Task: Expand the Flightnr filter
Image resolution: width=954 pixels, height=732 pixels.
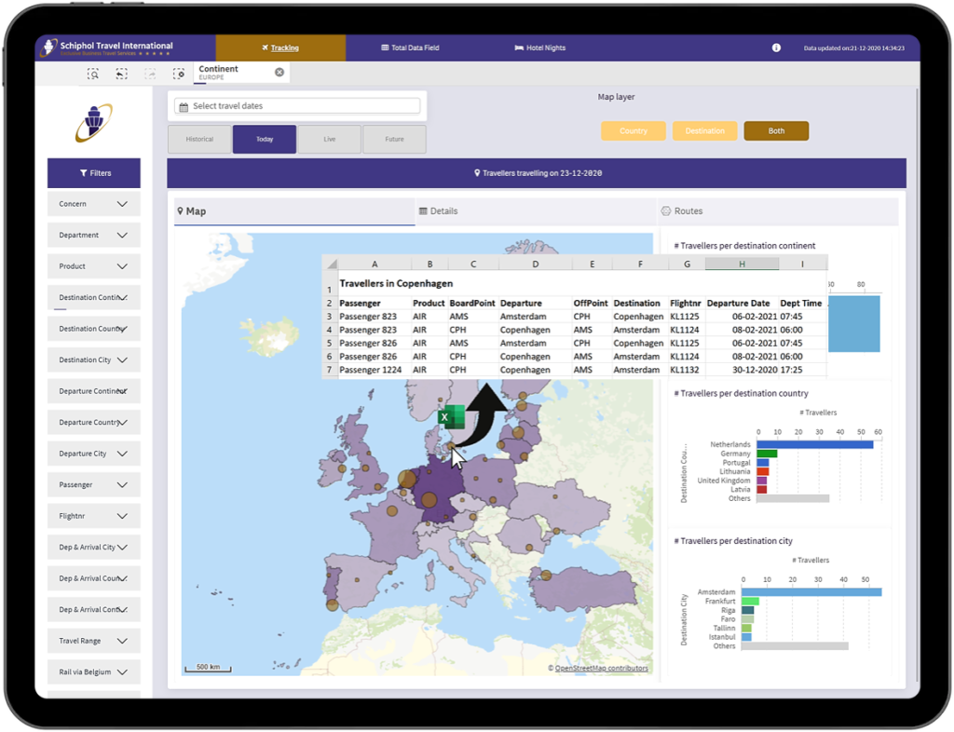Action: click(94, 516)
